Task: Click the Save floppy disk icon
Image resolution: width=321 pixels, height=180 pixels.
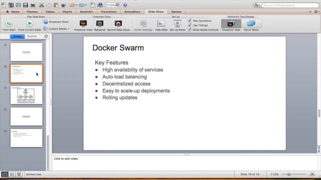Action: [x=26, y=5]
